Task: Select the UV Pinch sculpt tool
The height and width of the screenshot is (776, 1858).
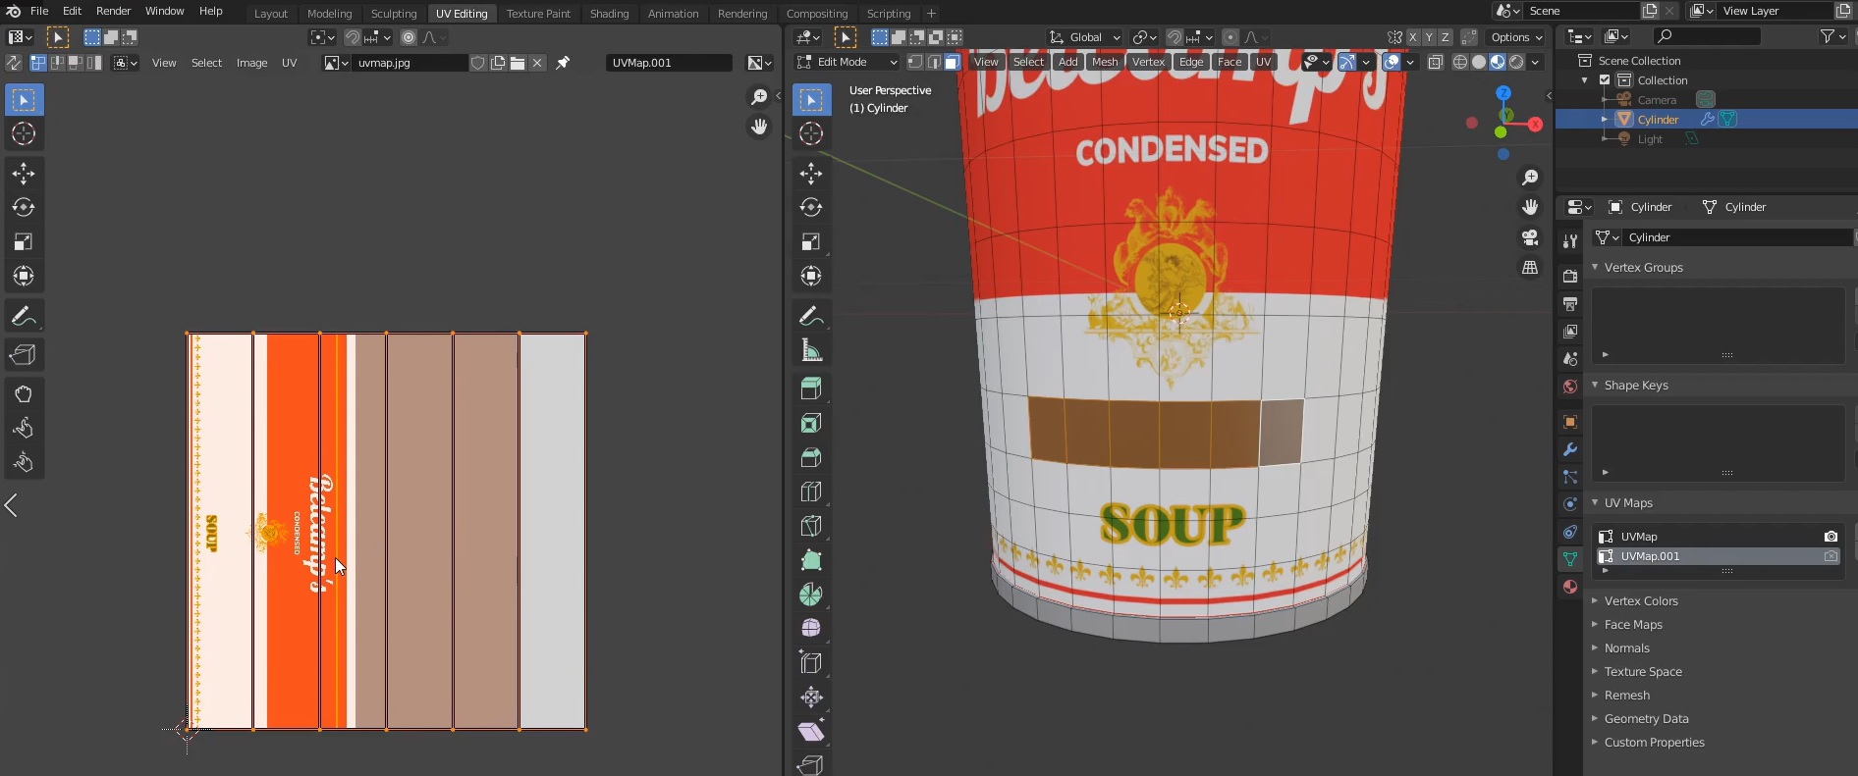Action: pyautogui.click(x=24, y=463)
